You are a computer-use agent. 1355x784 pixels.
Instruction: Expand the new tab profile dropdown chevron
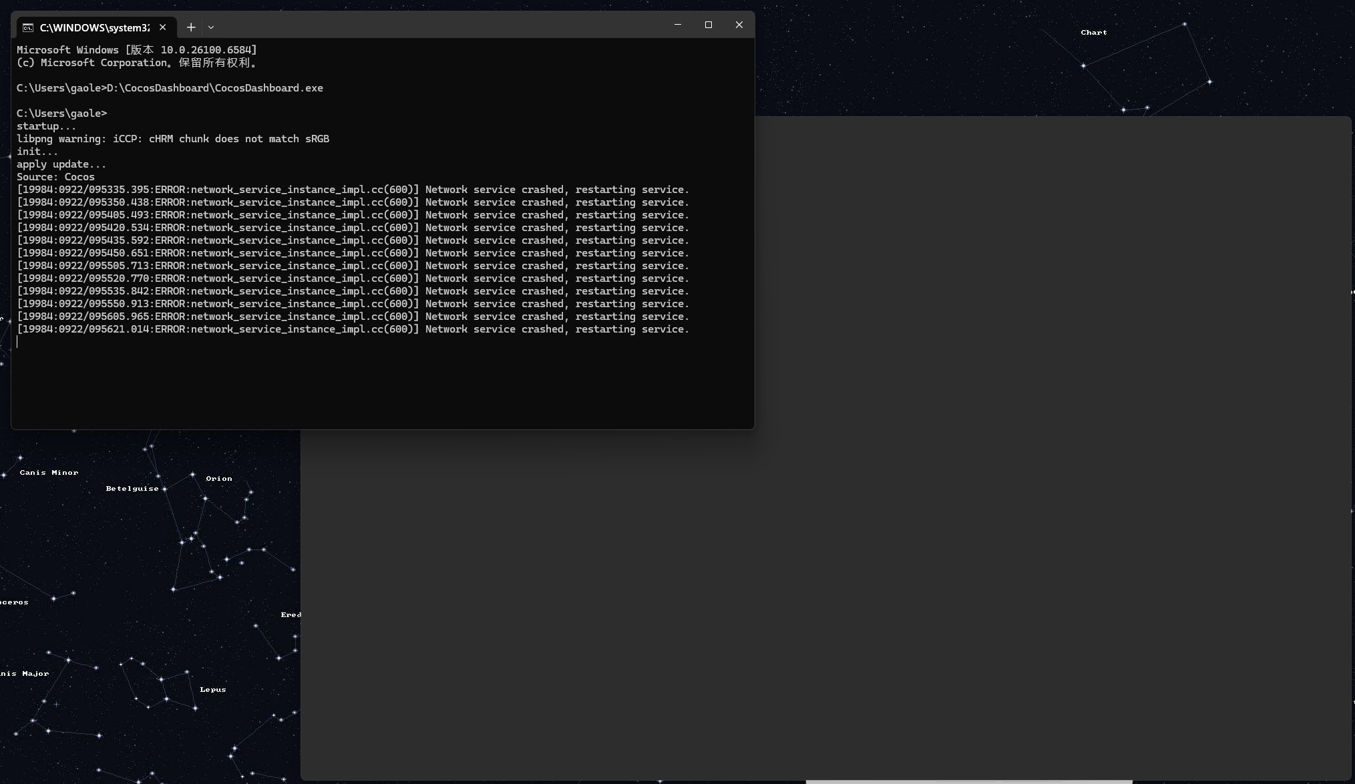(211, 27)
